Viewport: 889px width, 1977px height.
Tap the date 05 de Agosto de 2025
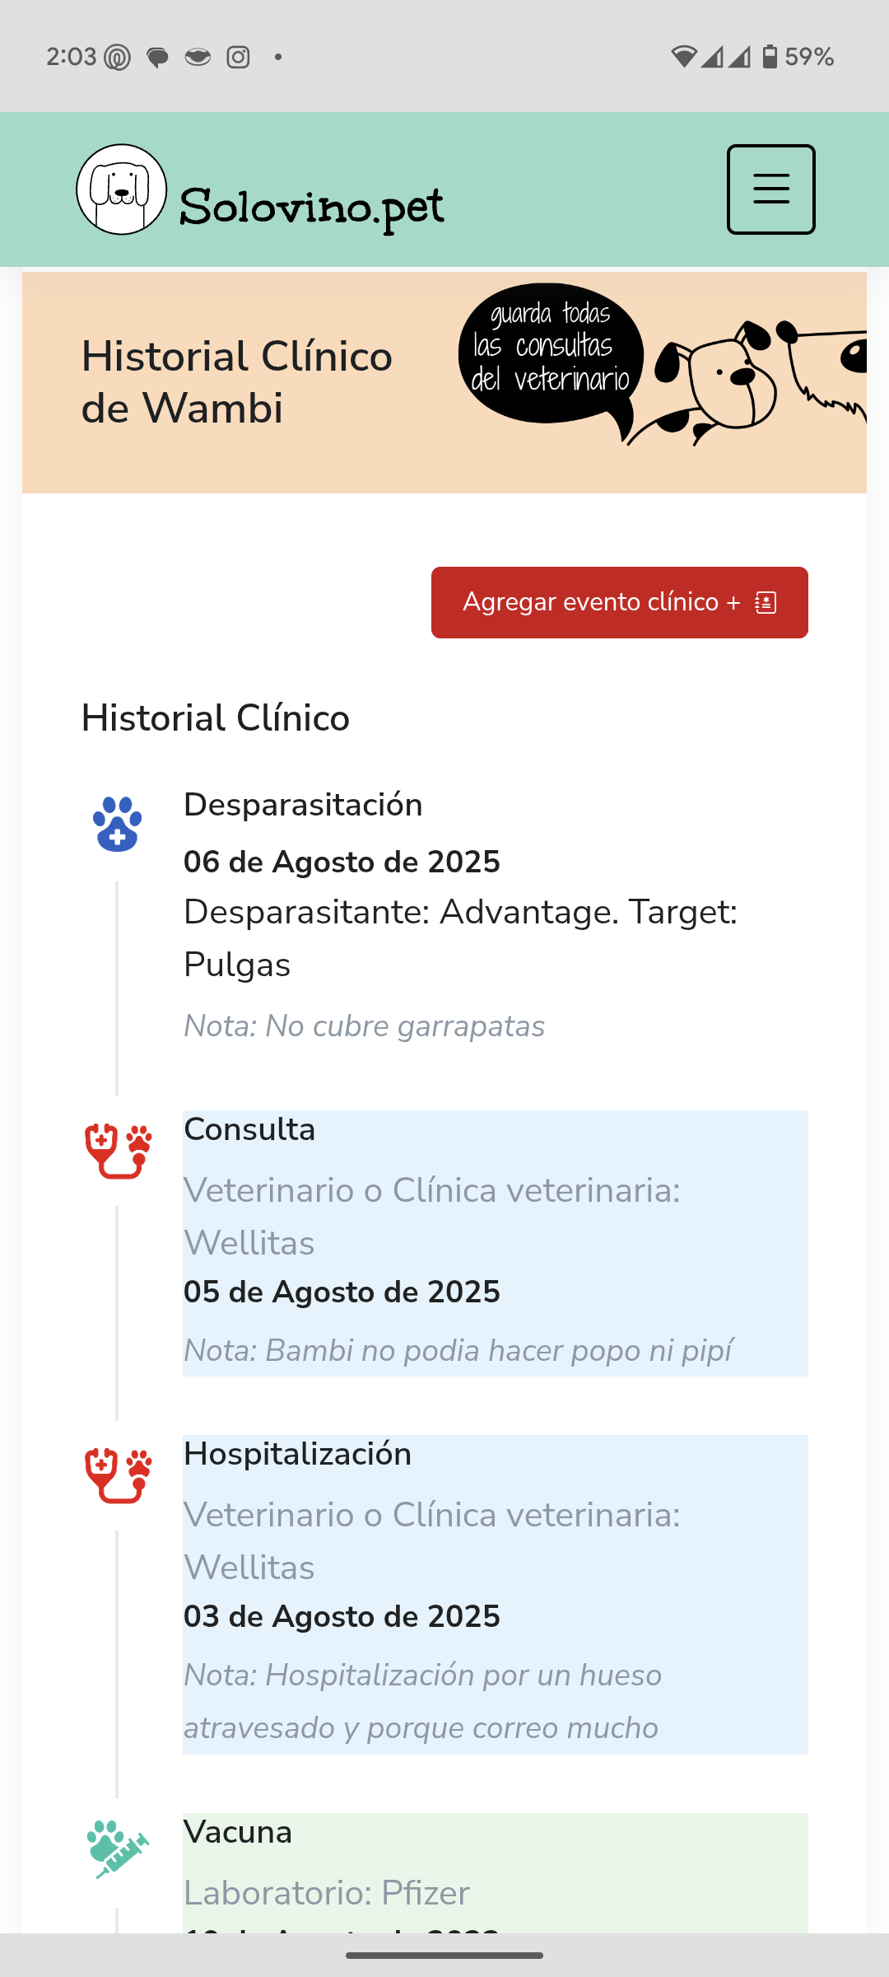(342, 1292)
